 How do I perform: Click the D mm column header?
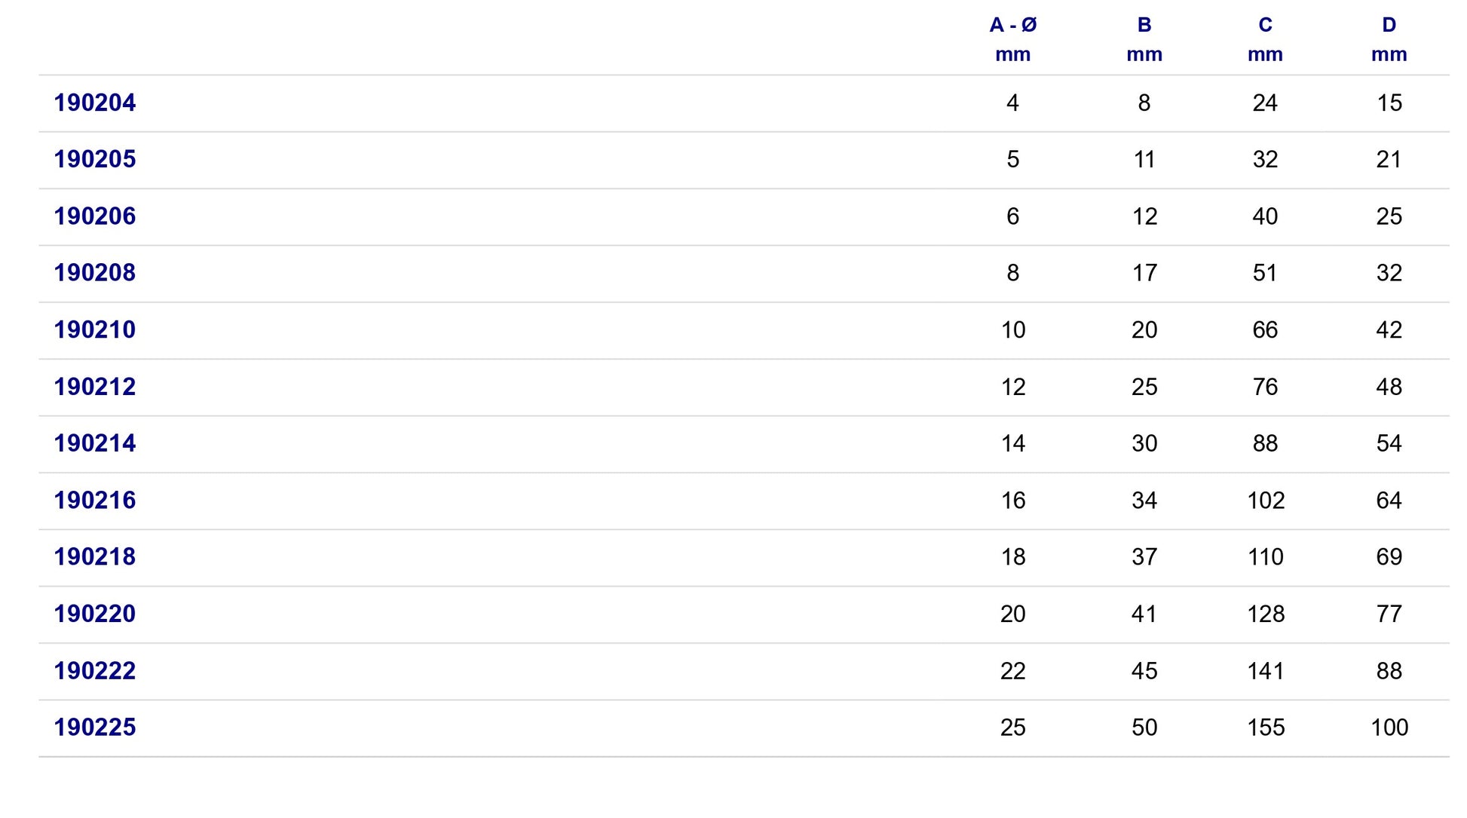(x=1389, y=39)
